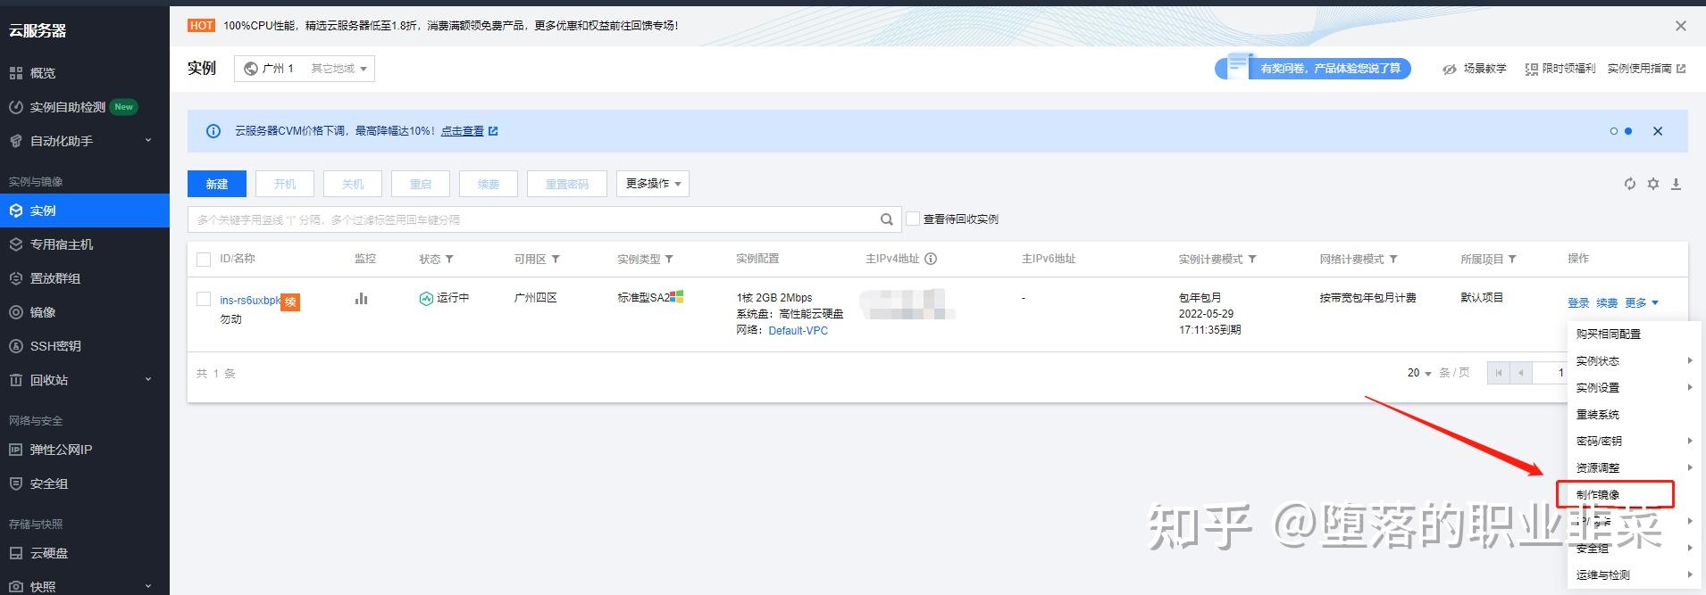
Task: Open the 更多操作 dropdown
Action: (x=653, y=184)
